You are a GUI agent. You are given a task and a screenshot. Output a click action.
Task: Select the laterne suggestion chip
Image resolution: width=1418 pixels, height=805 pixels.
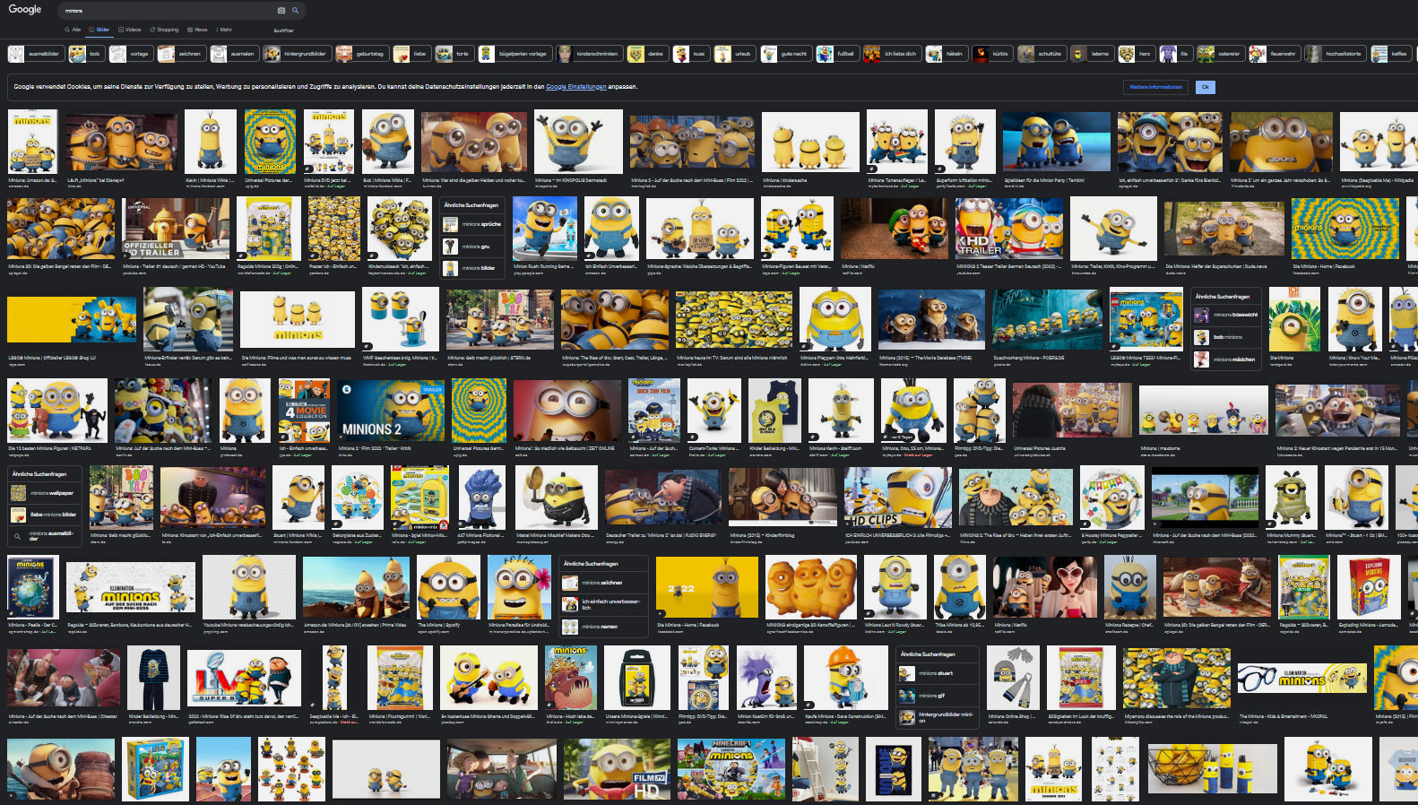click(1092, 54)
